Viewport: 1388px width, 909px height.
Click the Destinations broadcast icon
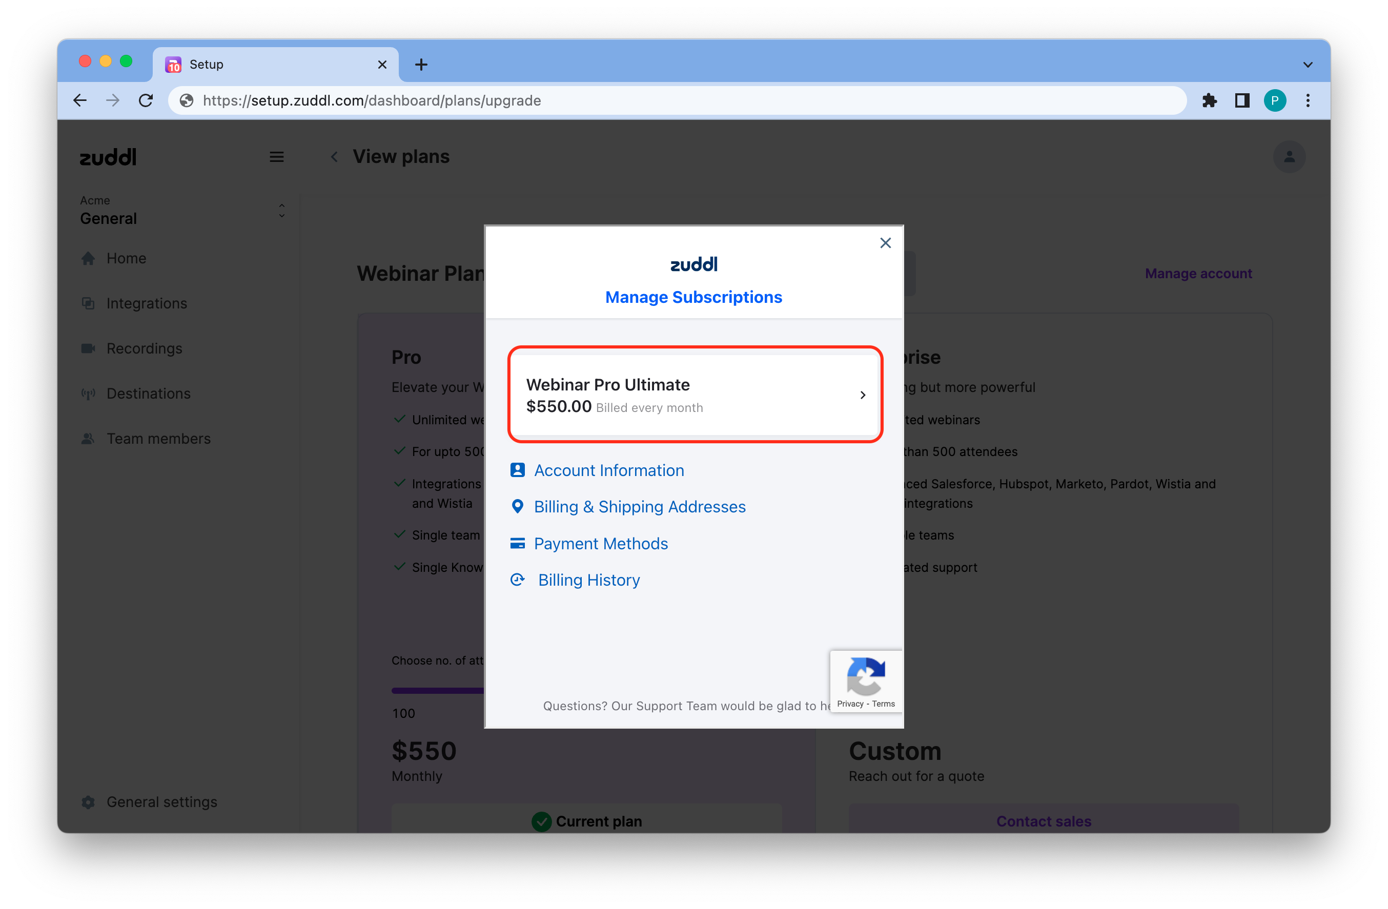tap(88, 394)
